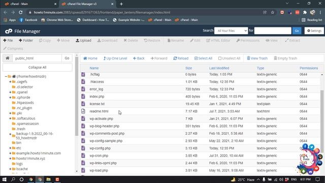Select the .htpasswds folder in tree

click(25, 103)
